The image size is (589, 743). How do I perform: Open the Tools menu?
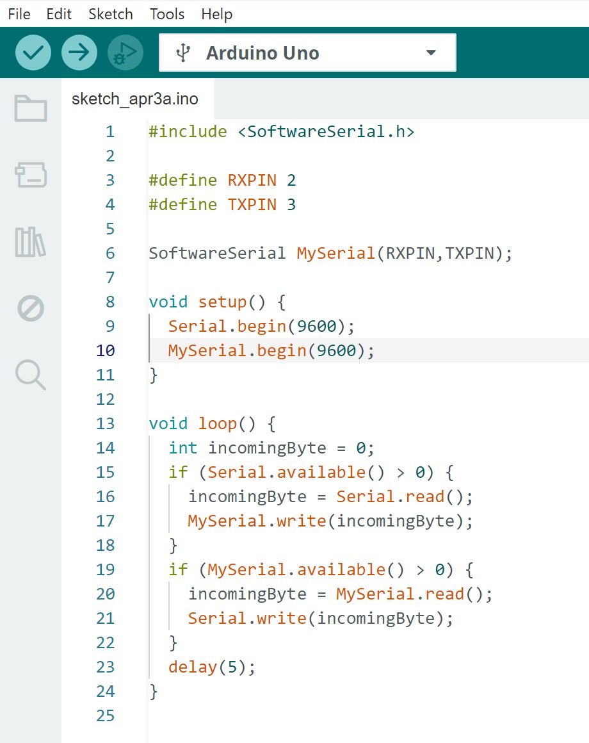point(167,14)
